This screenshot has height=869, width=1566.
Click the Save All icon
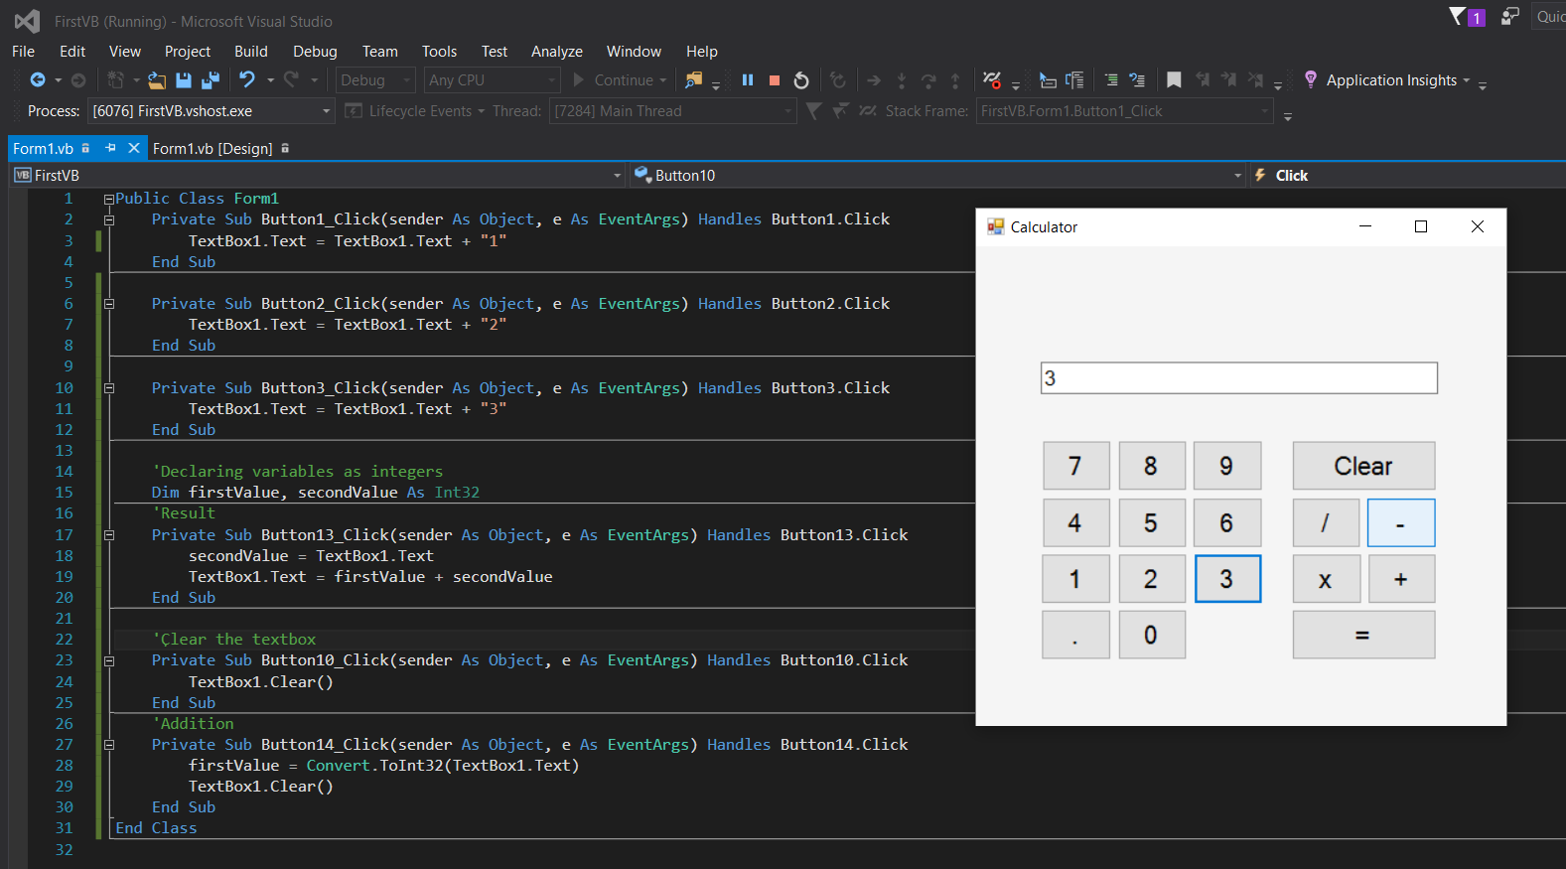[211, 80]
